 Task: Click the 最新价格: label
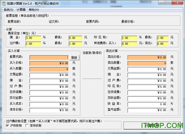(x=128, y=22)
